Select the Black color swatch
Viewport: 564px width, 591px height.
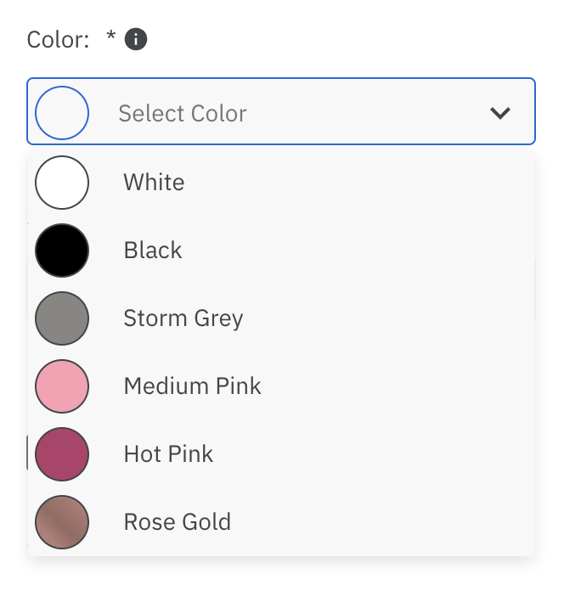click(x=62, y=250)
